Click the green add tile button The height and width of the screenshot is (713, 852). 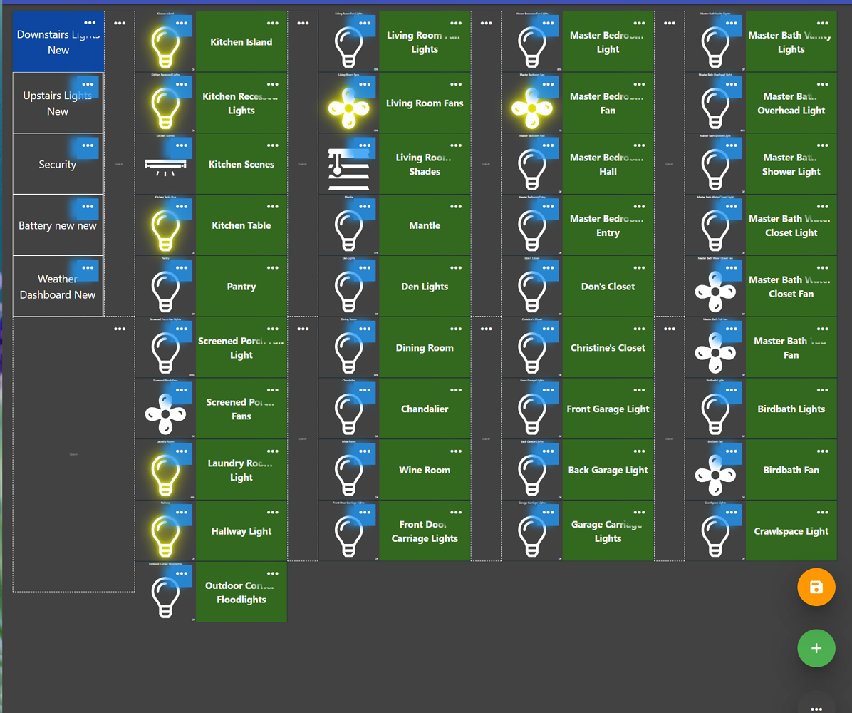point(816,648)
